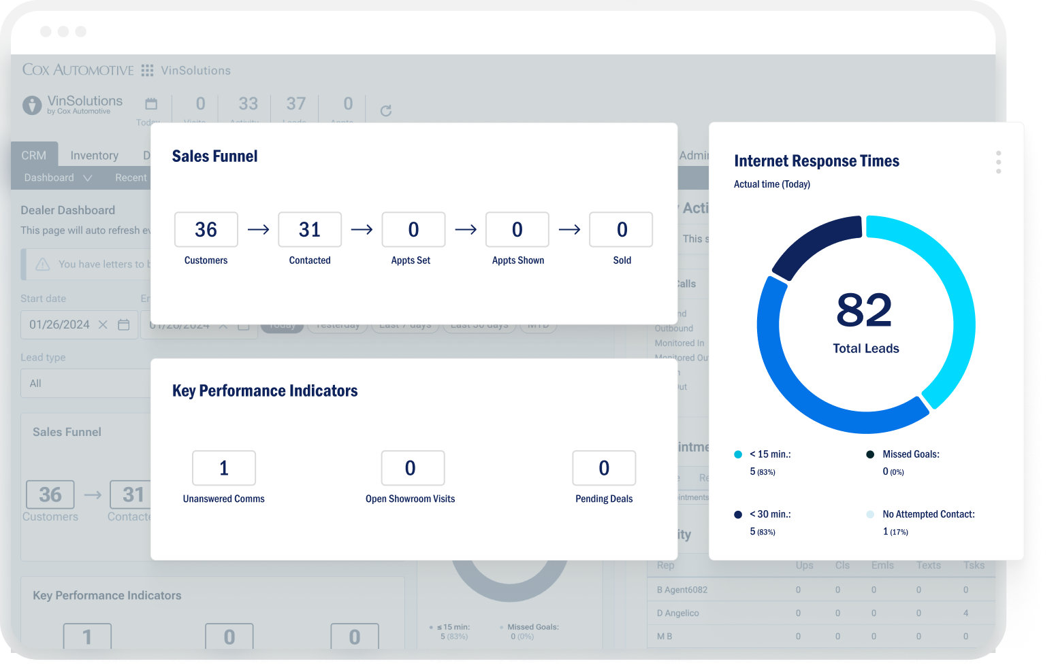This screenshot has width=1056, height=672.
Task: Select the "M B" rep row
Action: click(821, 636)
